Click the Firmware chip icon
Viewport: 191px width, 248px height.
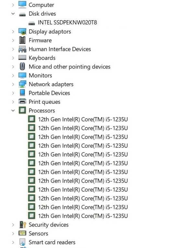22,40
